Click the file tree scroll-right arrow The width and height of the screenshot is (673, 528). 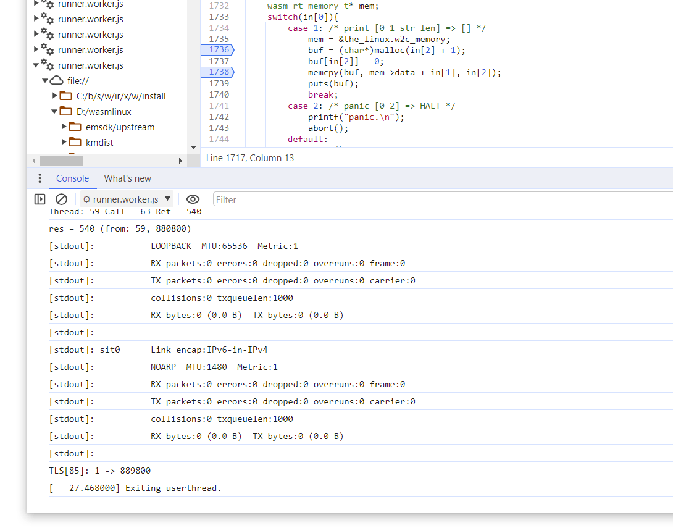pos(180,161)
